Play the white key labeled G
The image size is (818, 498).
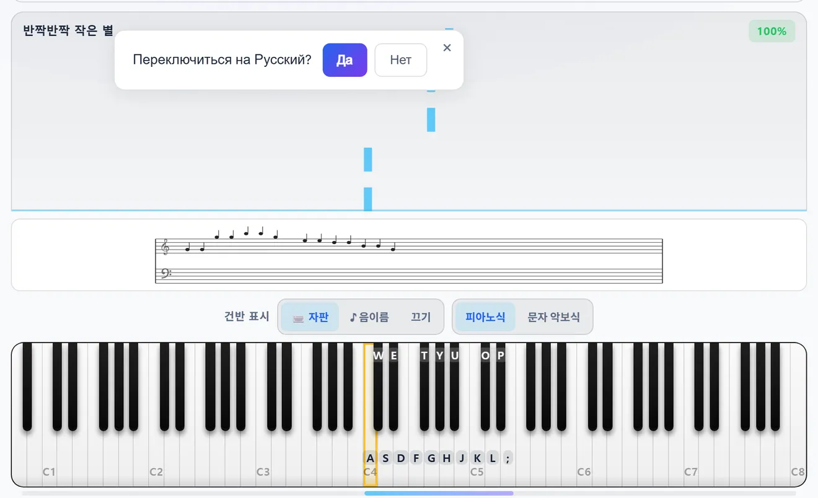[431, 458]
